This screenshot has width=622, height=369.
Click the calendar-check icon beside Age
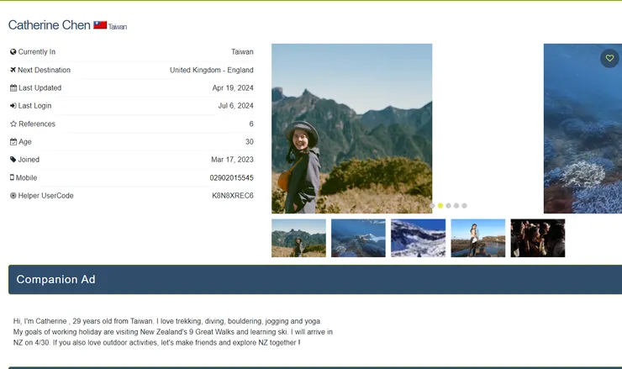[x=13, y=142]
